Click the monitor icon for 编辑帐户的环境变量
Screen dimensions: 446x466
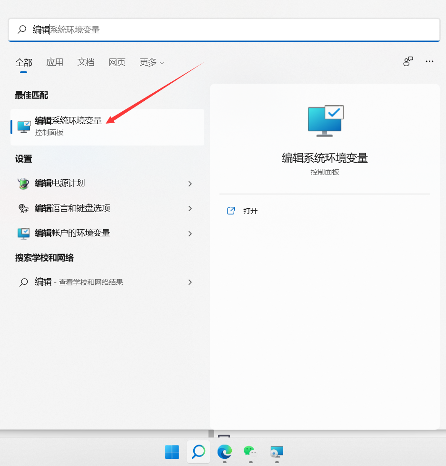click(x=23, y=233)
